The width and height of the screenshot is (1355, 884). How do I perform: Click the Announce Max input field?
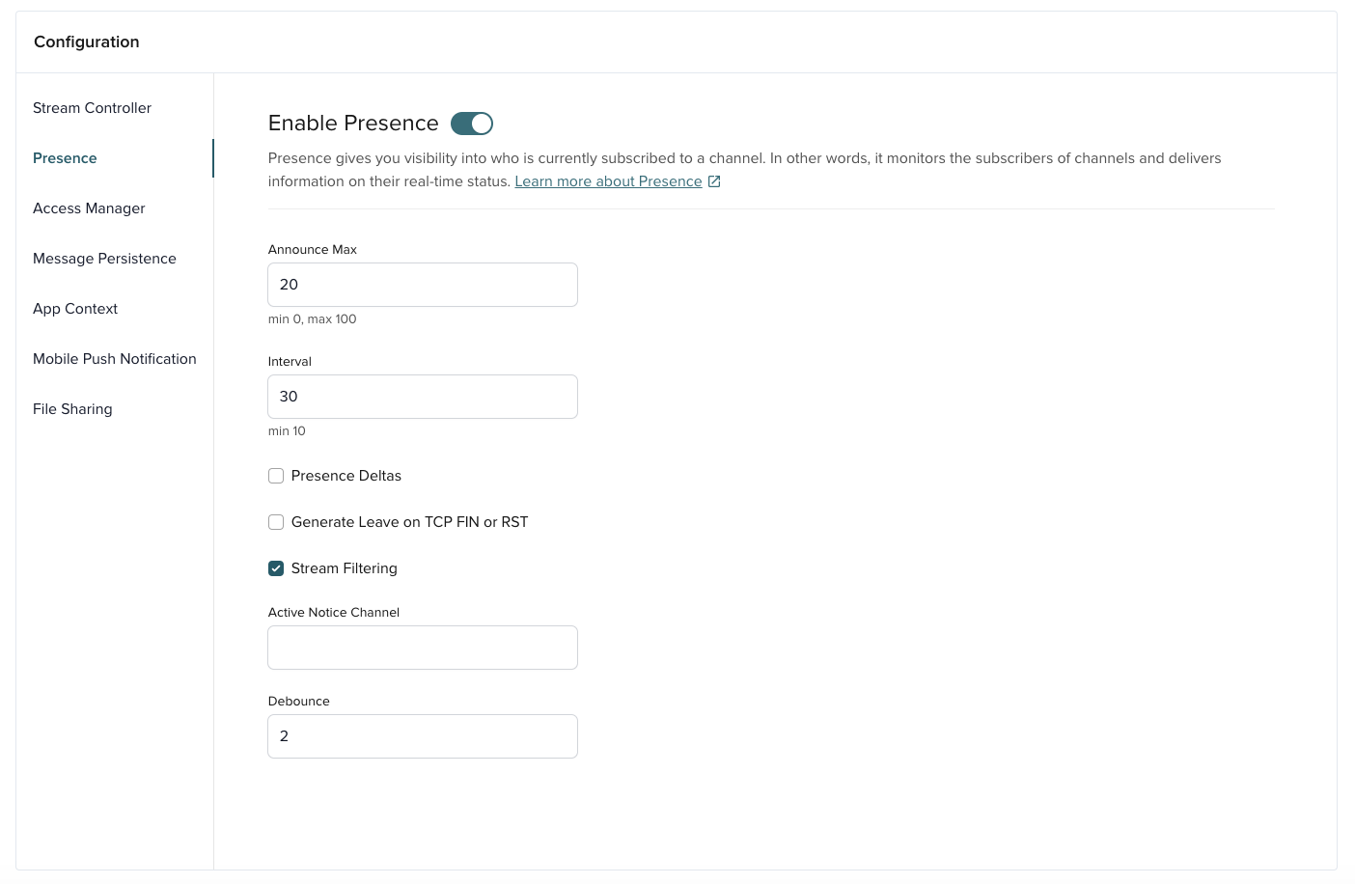(x=423, y=285)
